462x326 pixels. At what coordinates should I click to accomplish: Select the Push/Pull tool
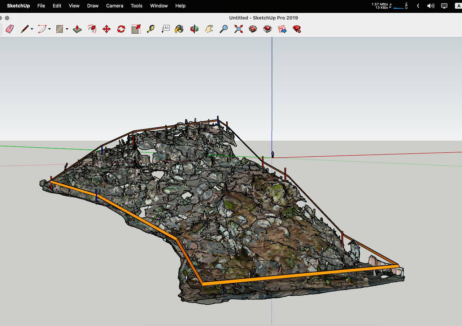pyautogui.click(x=77, y=29)
